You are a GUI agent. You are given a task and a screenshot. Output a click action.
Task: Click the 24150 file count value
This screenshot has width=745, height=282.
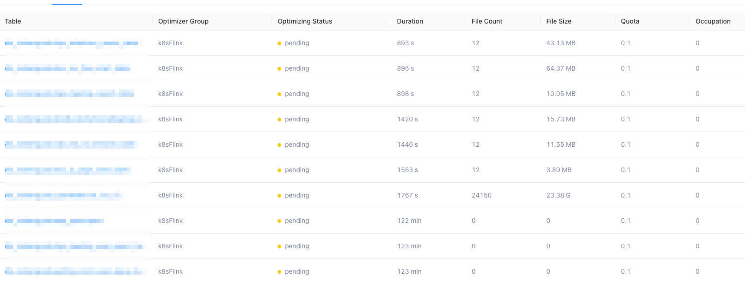click(x=481, y=195)
